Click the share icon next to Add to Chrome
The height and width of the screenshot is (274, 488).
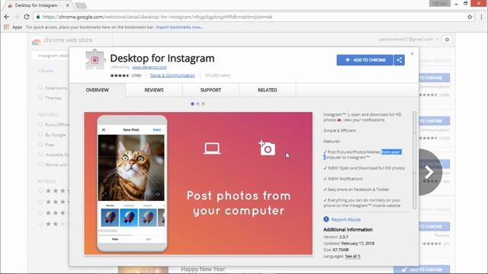click(x=400, y=60)
